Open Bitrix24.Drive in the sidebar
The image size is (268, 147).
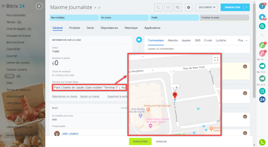[x=15, y=42]
